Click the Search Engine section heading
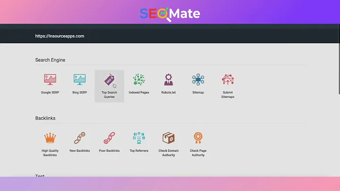 pos(51,60)
